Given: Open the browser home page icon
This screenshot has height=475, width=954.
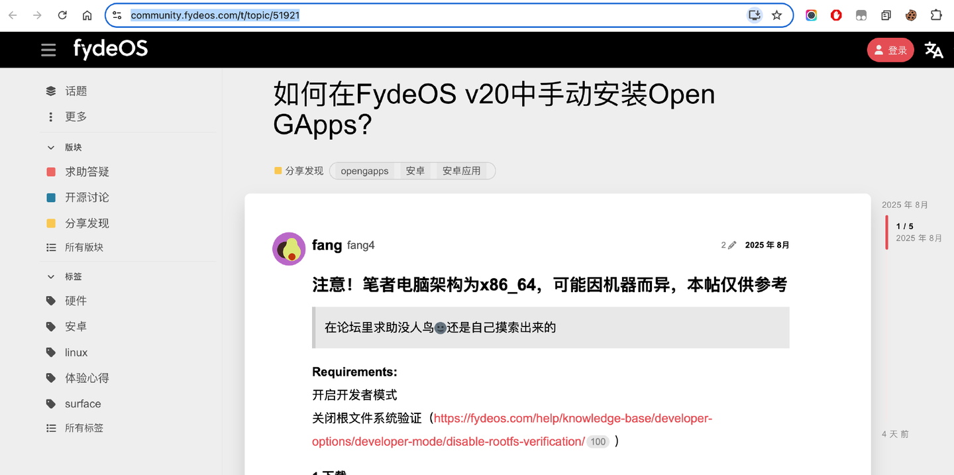Looking at the screenshot, I should point(87,15).
